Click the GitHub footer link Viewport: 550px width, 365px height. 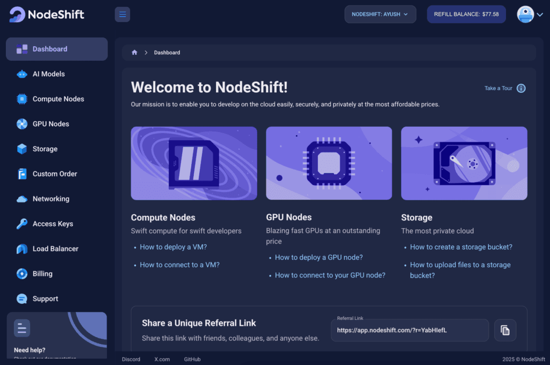click(x=192, y=360)
